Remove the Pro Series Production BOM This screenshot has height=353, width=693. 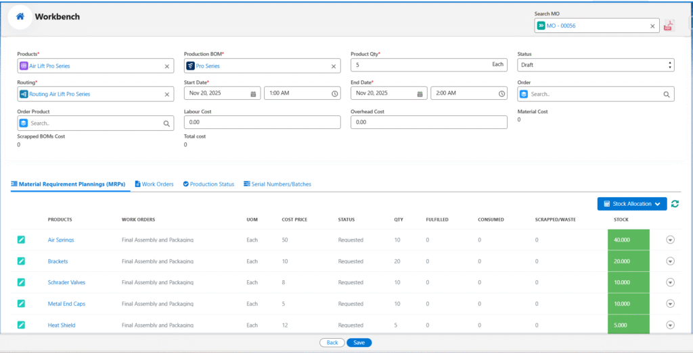tap(333, 66)
